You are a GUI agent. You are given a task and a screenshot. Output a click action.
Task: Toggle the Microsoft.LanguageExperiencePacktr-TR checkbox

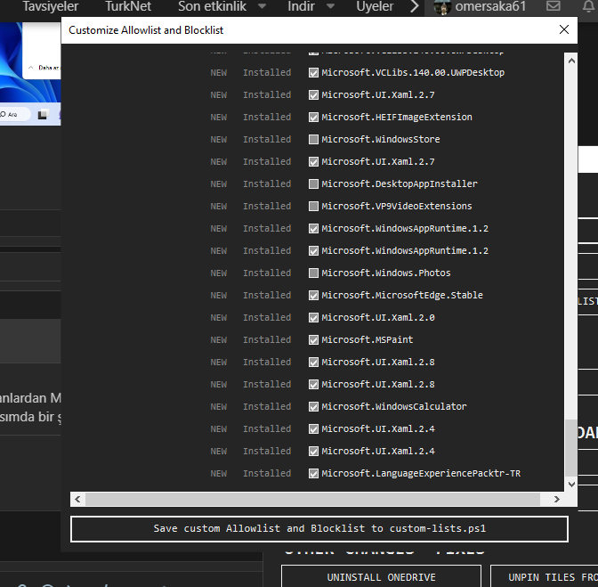tap(313, 473)
